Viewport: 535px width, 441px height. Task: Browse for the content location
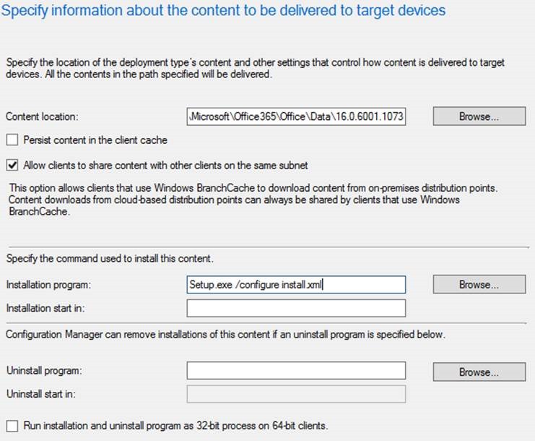[479, 116]
